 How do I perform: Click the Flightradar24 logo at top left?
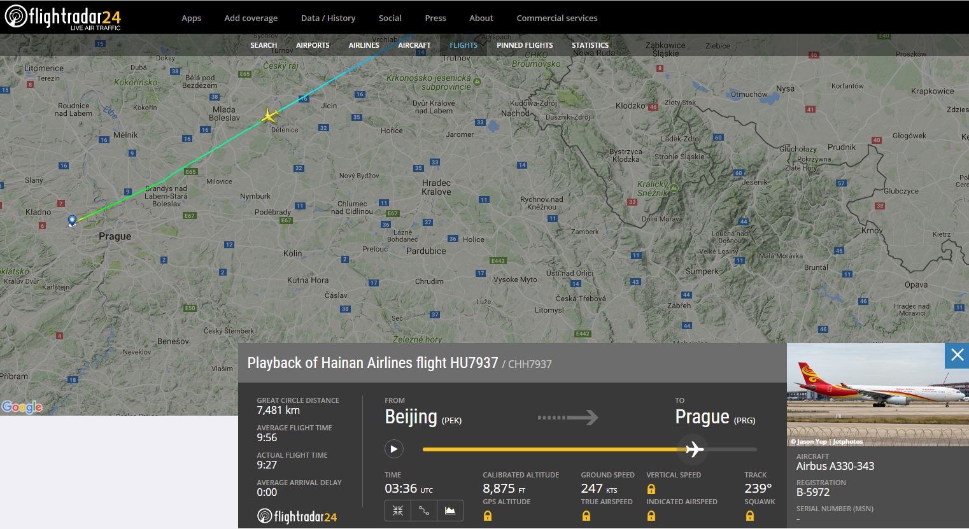tap(63, 17)
